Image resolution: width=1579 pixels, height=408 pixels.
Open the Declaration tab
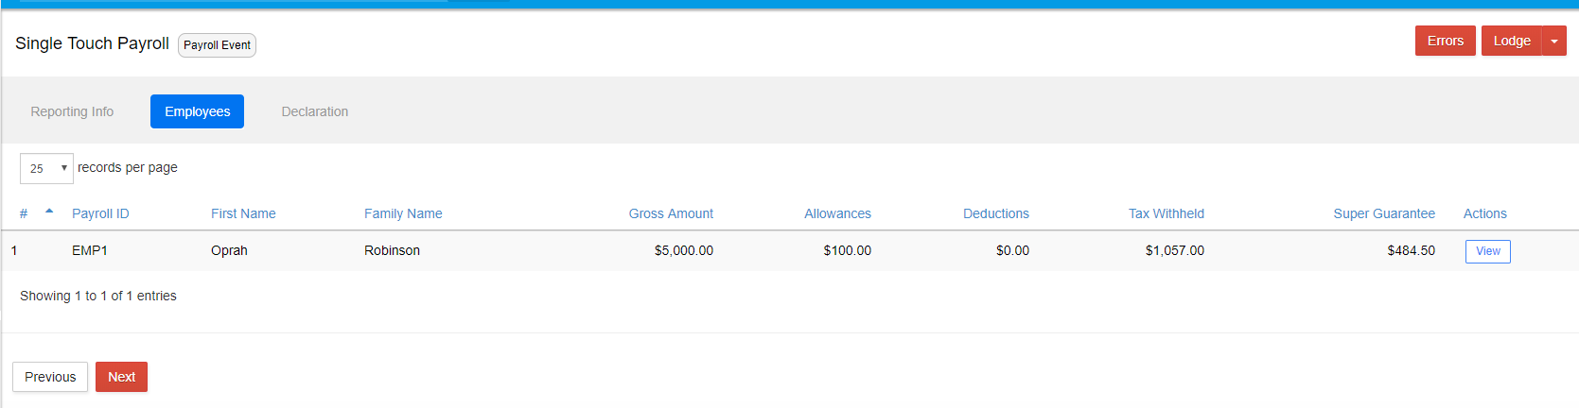pyautogui.click(x=315, y=111)
